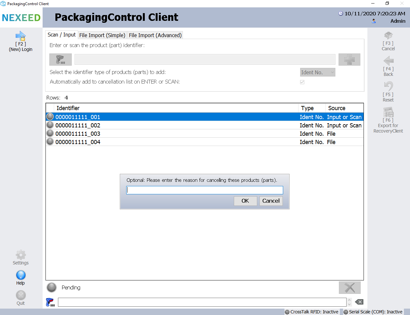Click the F3 Cancel icon
Viewport: 410px width, 315px height.
click(x=388, y=36)
